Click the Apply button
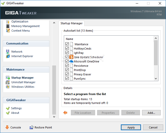Viewport: 166px width, 133px height. 131,127
